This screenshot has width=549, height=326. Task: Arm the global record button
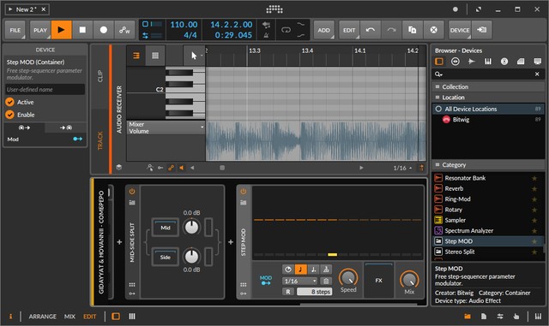tap(104, 30)
